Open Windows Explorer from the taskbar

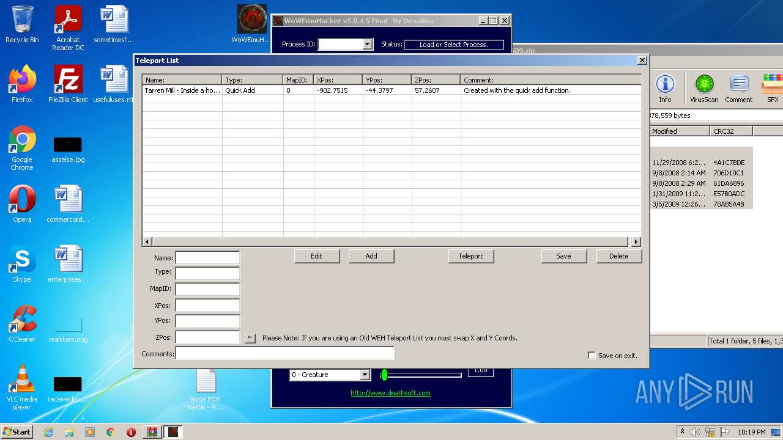[69, 432]
